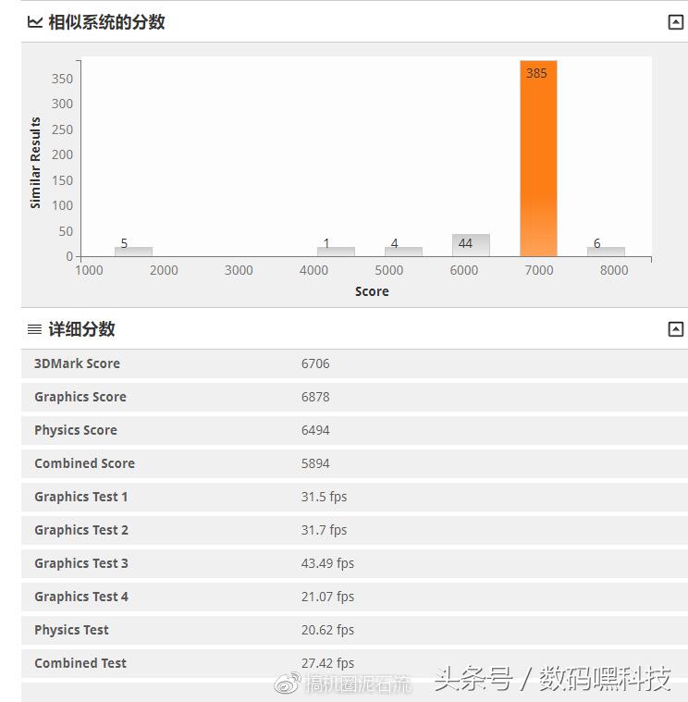Click the 详细分数 heading
Screen dimensions: 688x702
coord(82,329)
